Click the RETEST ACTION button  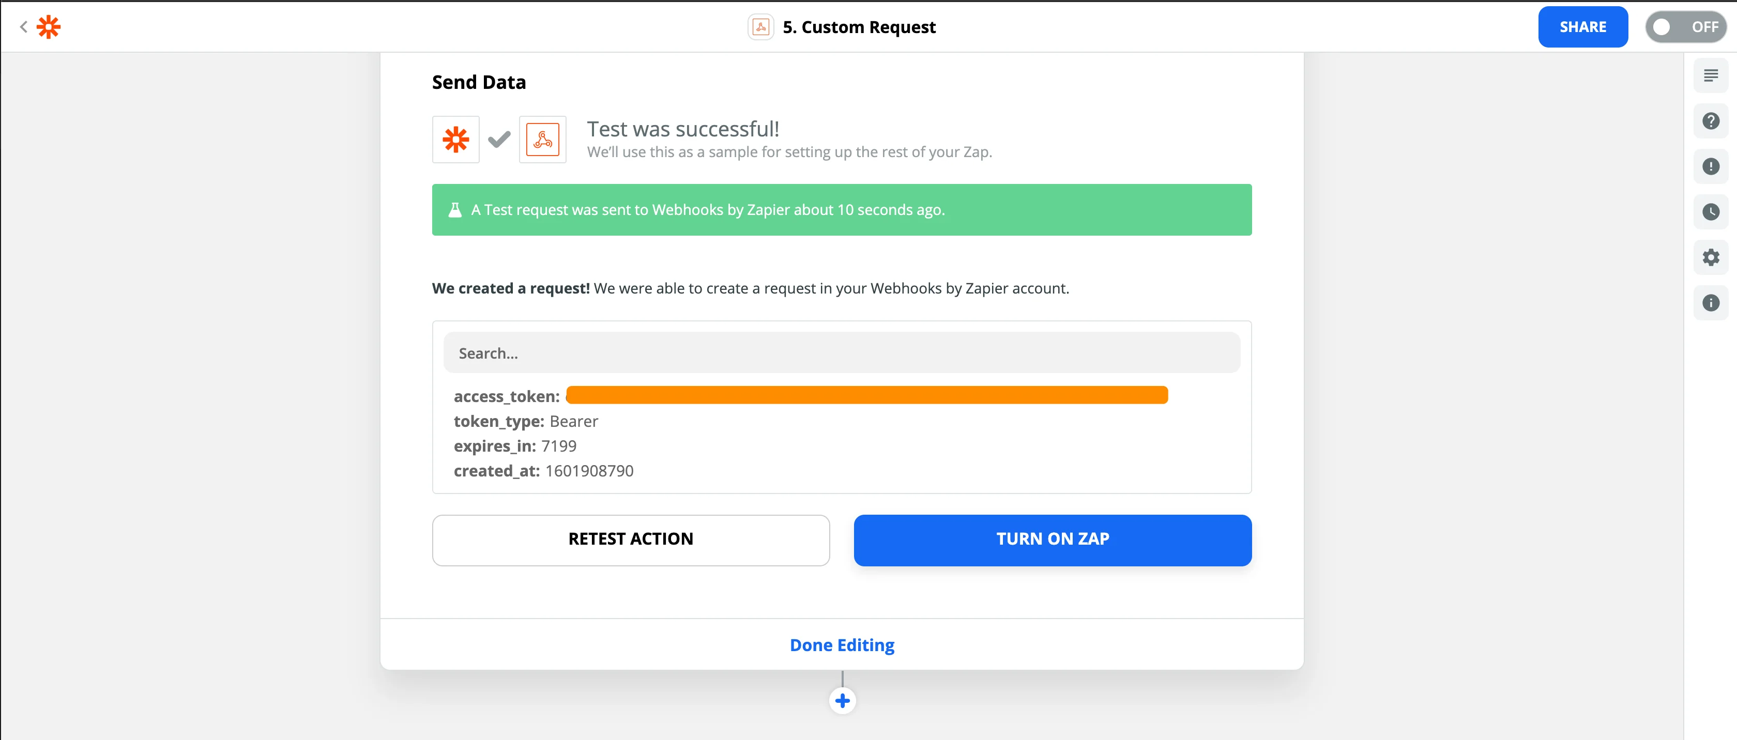(631, 540)
